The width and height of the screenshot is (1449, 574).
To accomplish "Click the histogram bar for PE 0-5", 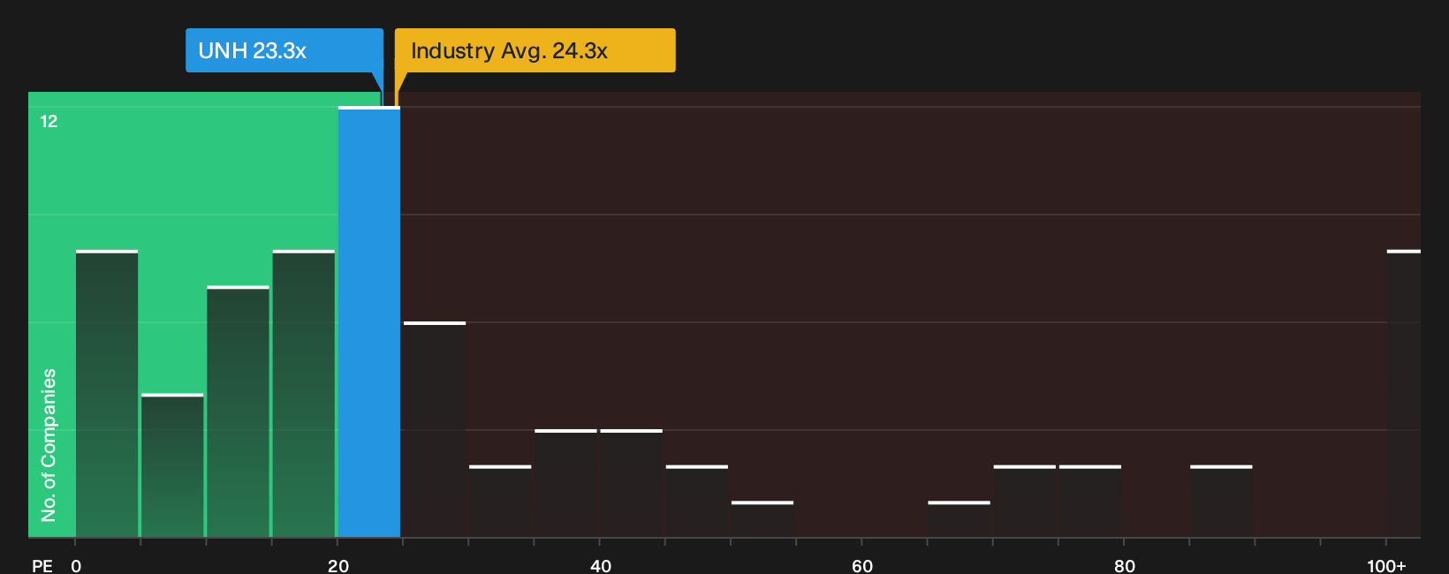I will pyautogui.click(x=107, y=394).
